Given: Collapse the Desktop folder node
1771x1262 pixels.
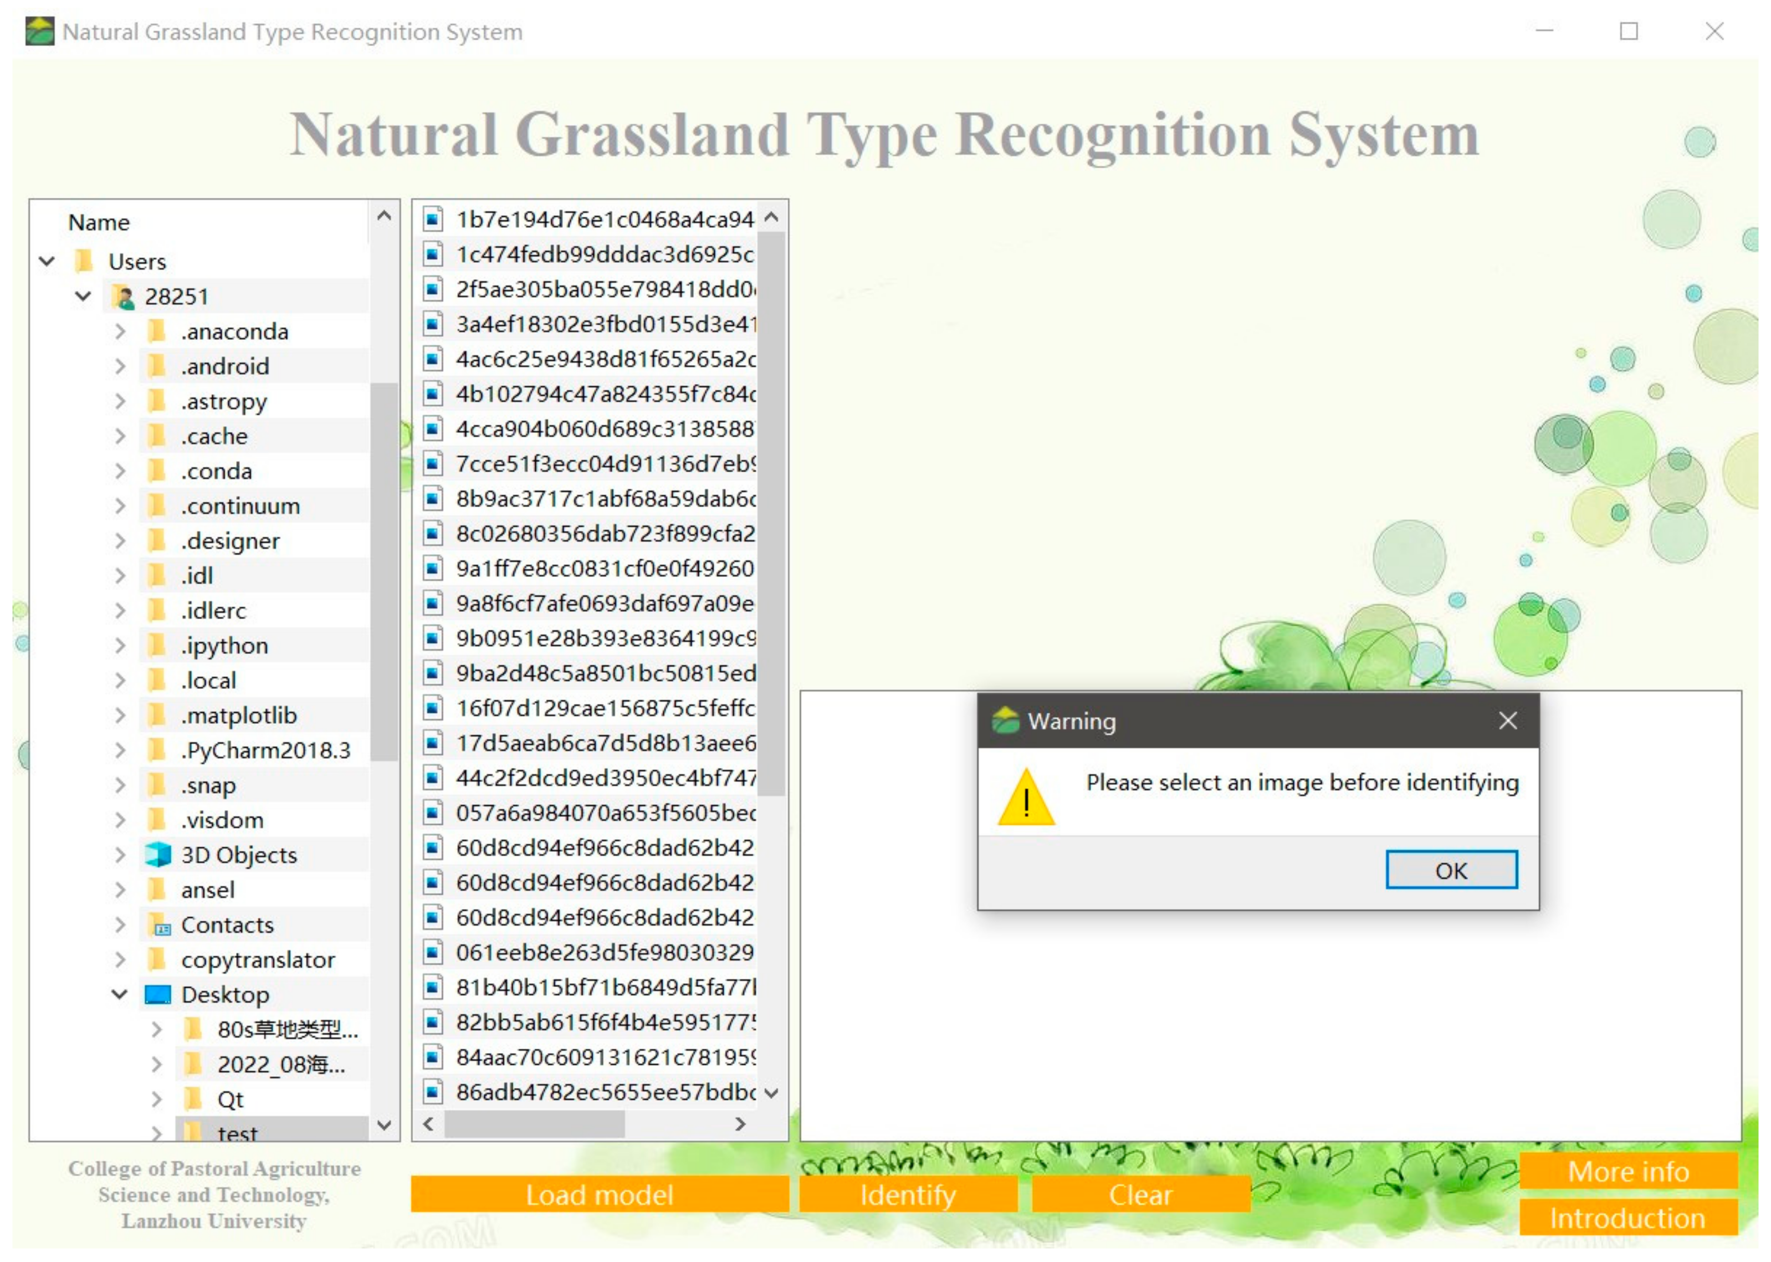Looking at the screenshot, I should 120,994.
